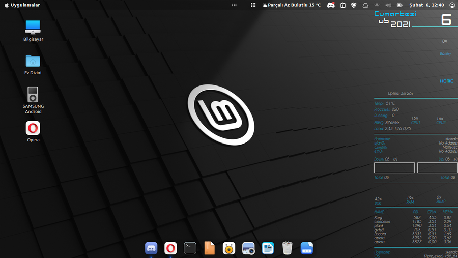Image resolution: width=458 pixels, height=258 pixels.
Task: Open the blue file manager dock icon
Action: pos(306,248)
